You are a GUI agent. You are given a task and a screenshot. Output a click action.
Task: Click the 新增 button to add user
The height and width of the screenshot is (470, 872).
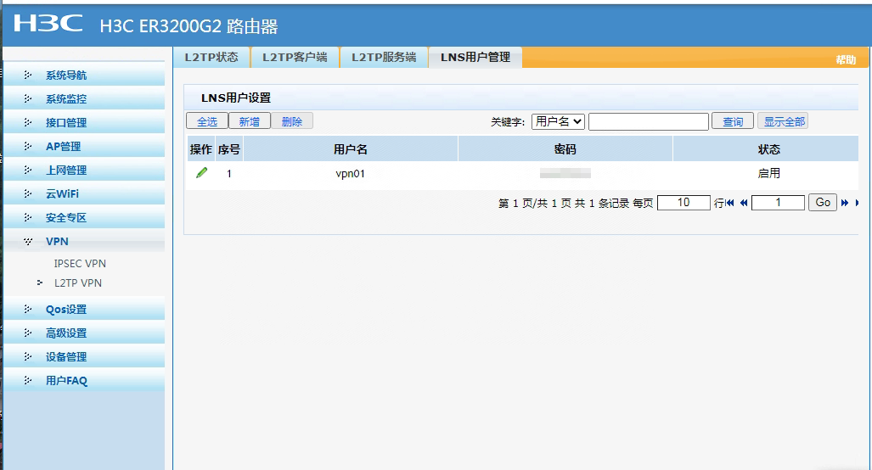point(249,121)
